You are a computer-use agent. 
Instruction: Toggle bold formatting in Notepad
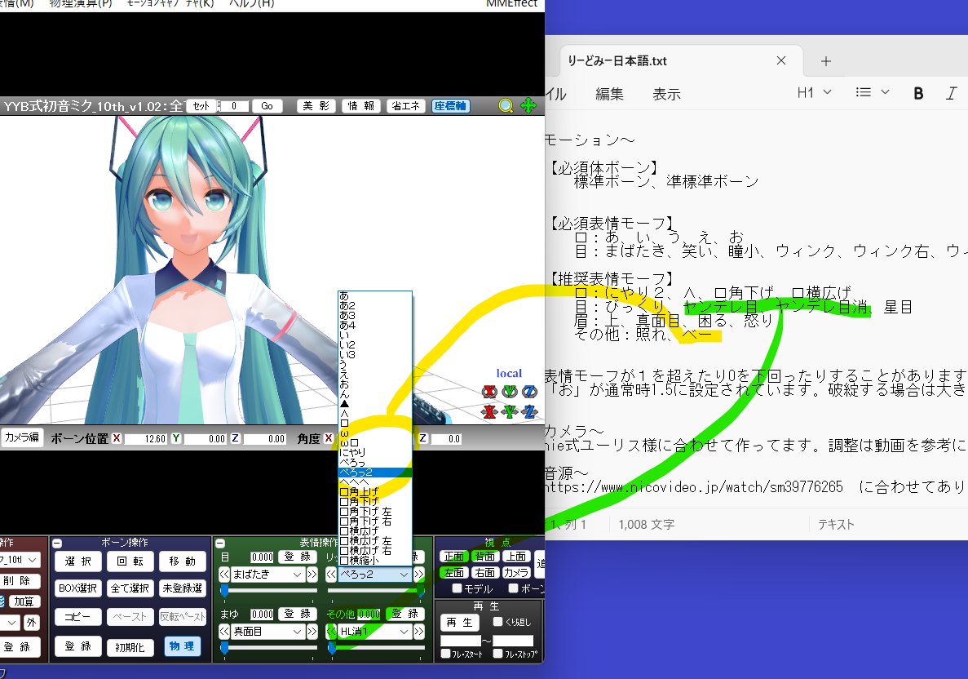click(918, 92)
